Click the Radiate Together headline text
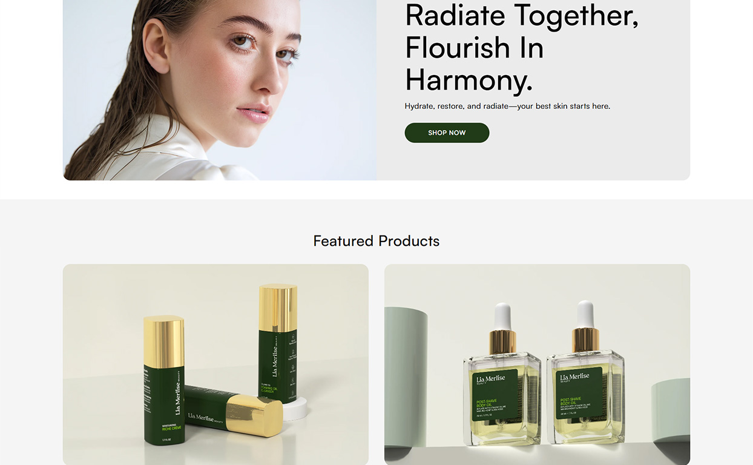This screenshot has width=753, height=465. point(522,47)
